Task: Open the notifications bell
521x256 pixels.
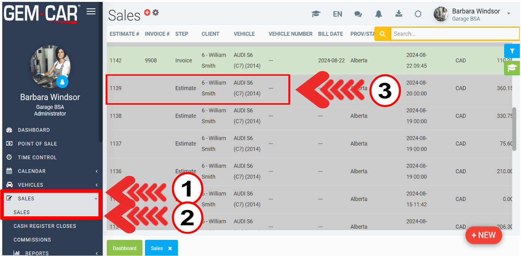Action: pos(379,14)
